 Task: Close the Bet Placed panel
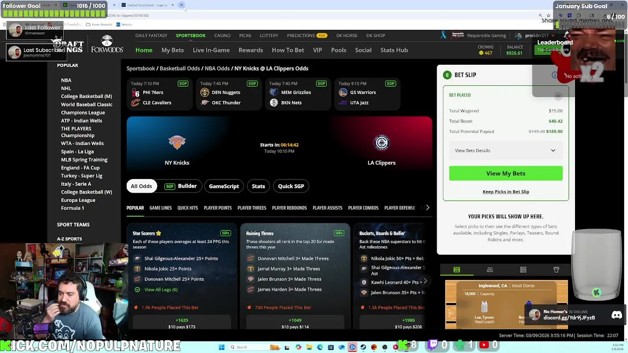click(x=558, y=95)
